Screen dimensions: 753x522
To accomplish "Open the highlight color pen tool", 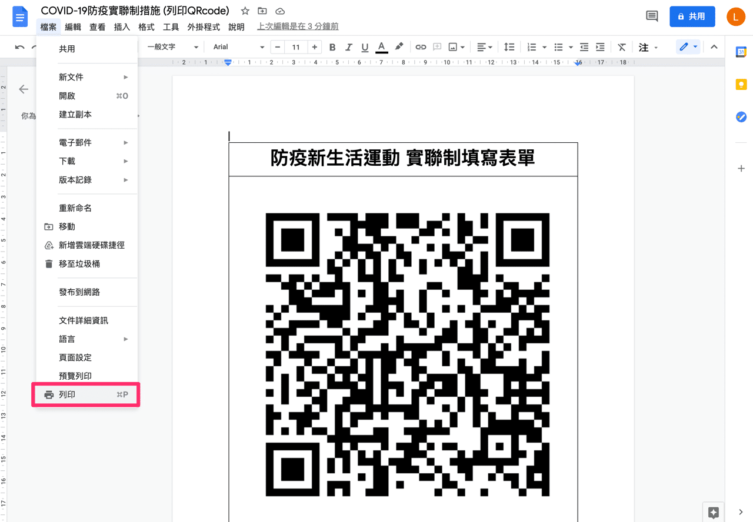I will coord(399,47).
